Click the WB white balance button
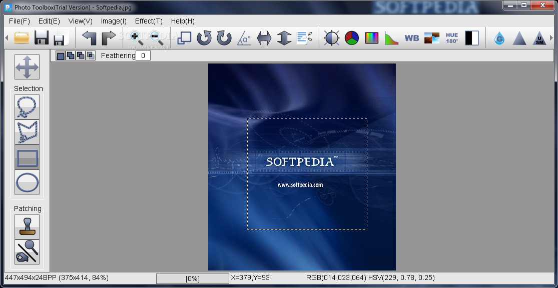This screenshot has width=558, height=288. (412, 37)
